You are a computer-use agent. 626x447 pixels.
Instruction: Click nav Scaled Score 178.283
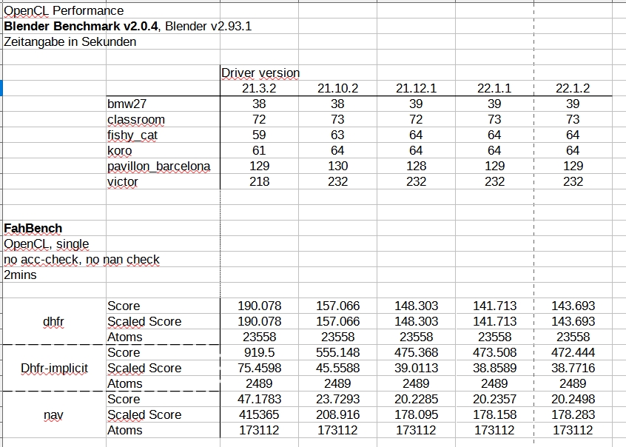pos(573,415)
